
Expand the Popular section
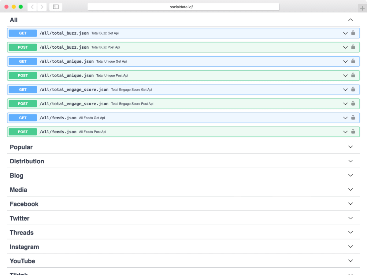pos(350,147)
